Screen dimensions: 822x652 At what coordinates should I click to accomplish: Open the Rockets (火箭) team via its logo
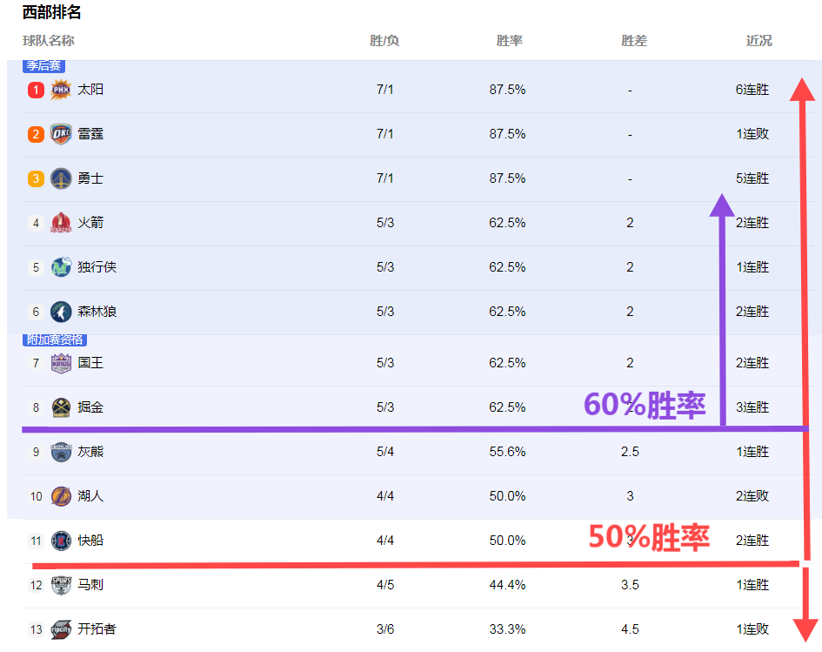click(59, 223)
